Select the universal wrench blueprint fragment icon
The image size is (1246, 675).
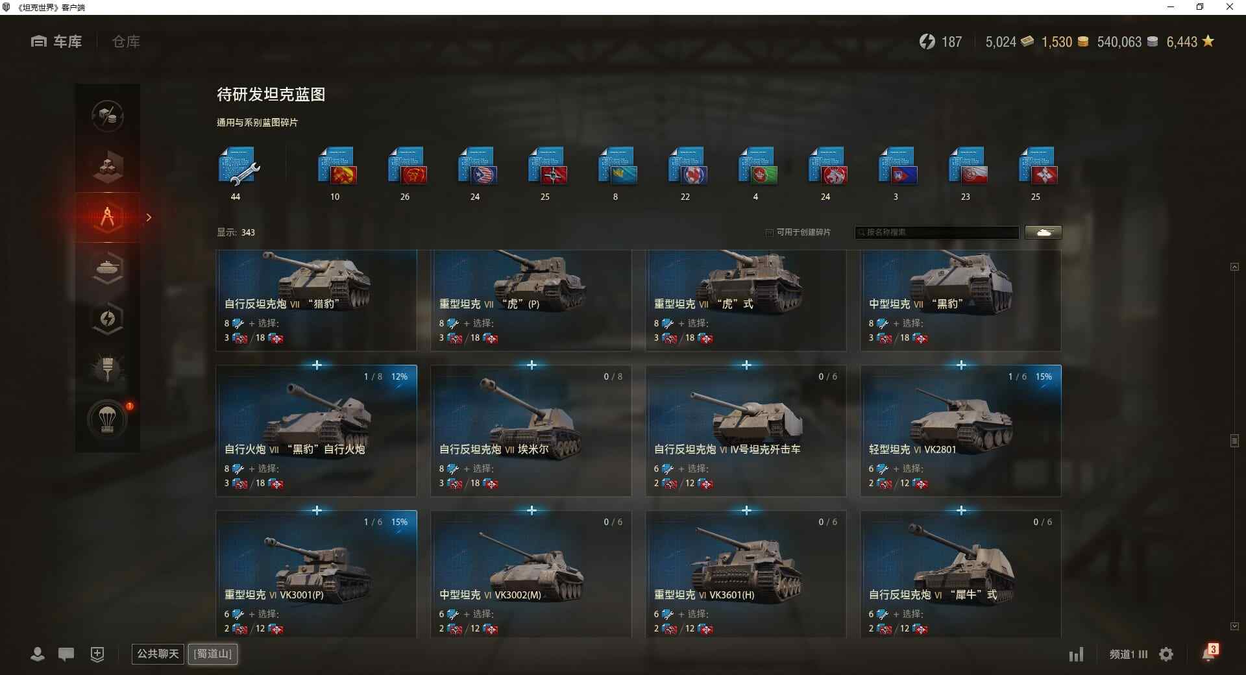pyautogui.click(x=238, y=167)
